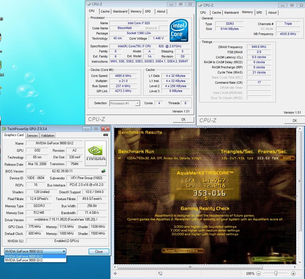Click the GPU-Z screenshot camera icon

point(105,135)
